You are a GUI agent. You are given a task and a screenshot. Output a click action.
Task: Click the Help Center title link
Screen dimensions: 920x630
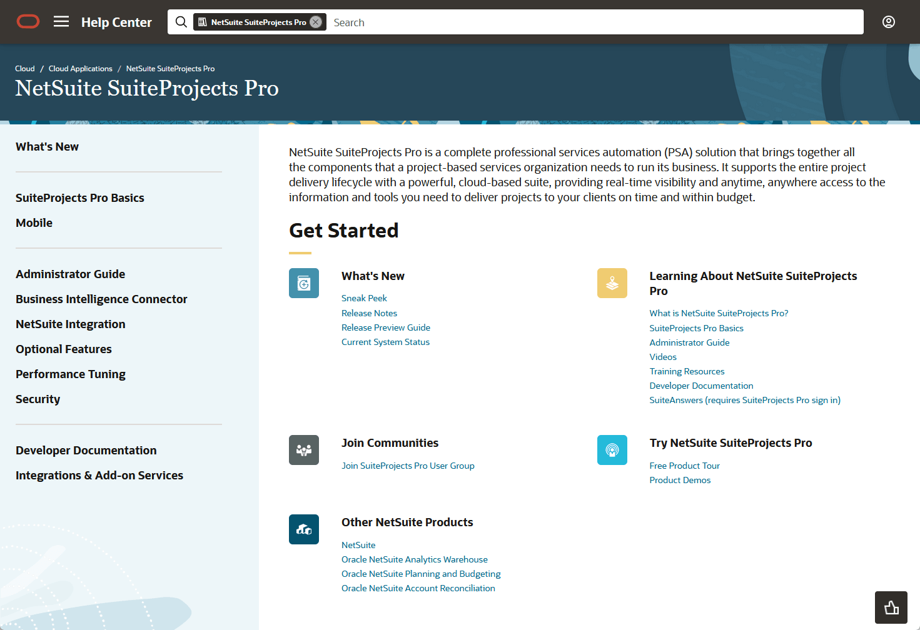(116, 22)
